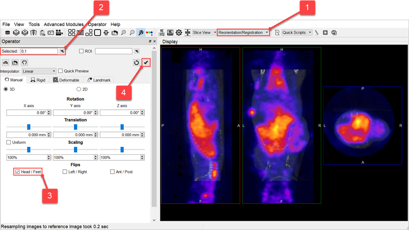Click the circular reset arrow icon
The height and width of the screenshot is (230, 409).
click(137, 63)
